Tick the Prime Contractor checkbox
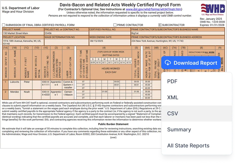 [x=115, y=25]
